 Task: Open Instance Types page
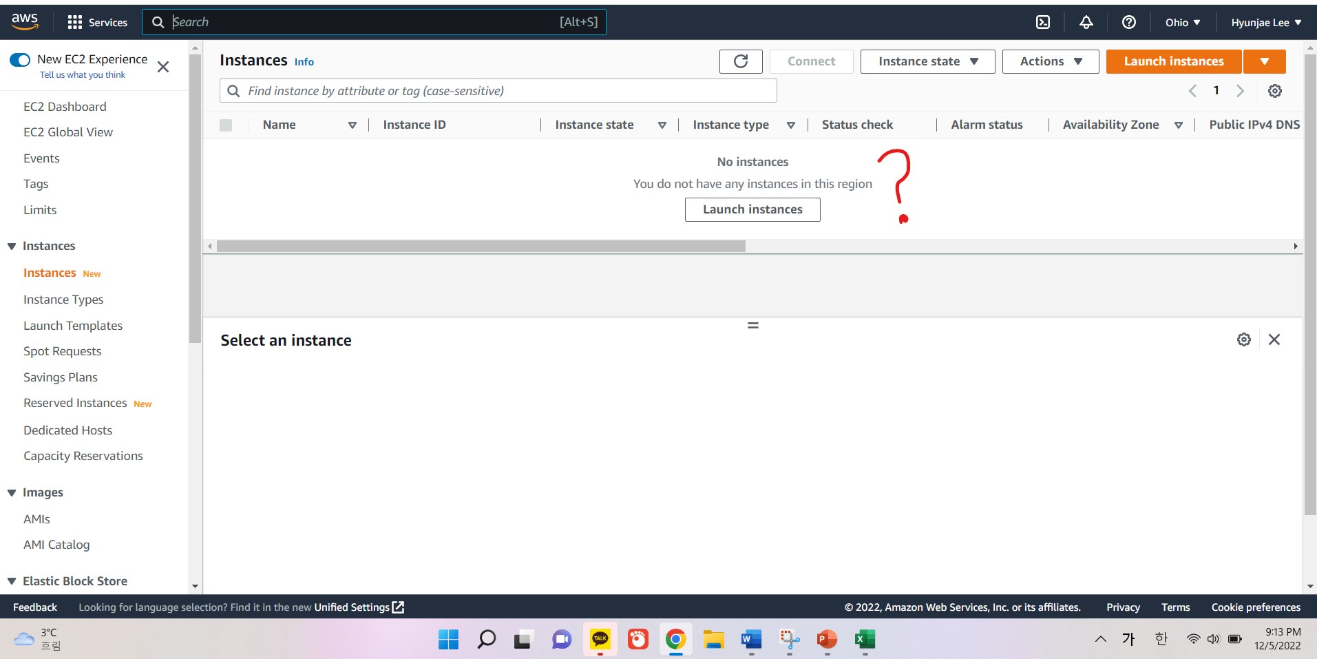tap(63, 300)
